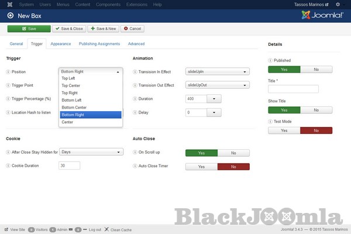Image resolution: width=351 pixels, height=234 pixels.
Task: Click the Joomla logo icon in top menu bar
Action: (5, 5)
